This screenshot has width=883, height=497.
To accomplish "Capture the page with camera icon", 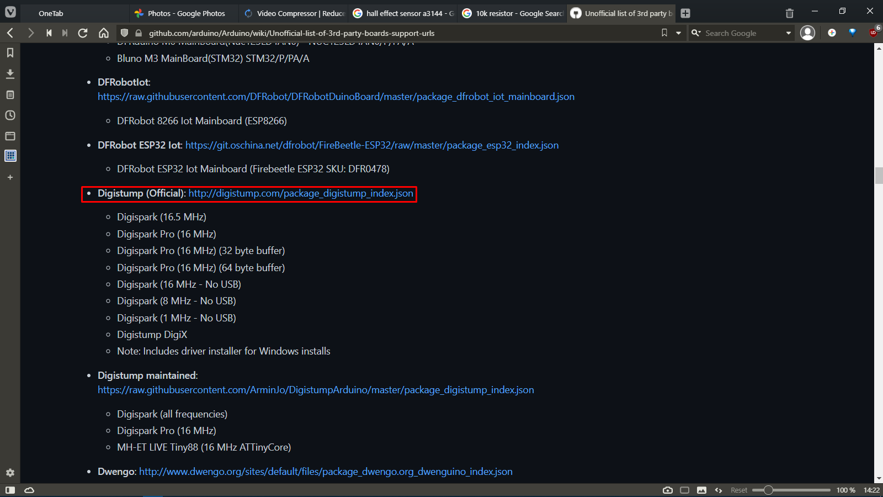I will (668, 490).
